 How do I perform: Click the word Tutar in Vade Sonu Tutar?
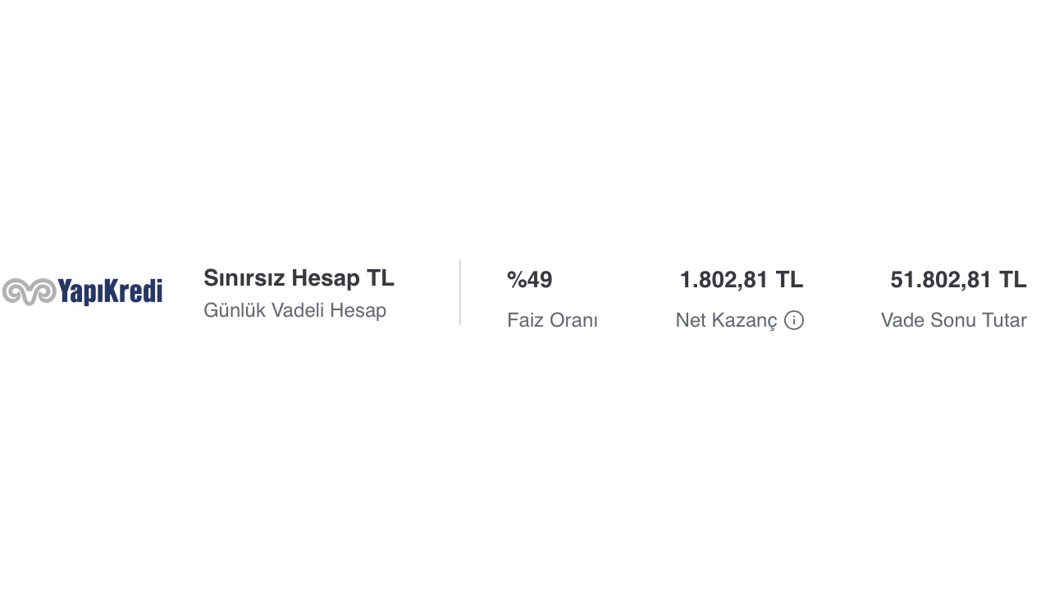coord(1002,320)
